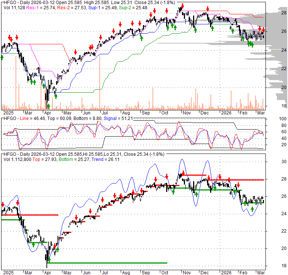This screenshot has height=275, width=288.
Task: Click Close 25.34 in the top chart header
Action: click(x=147, y=3)
